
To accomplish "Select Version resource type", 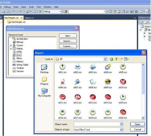I will coord(18,71).
